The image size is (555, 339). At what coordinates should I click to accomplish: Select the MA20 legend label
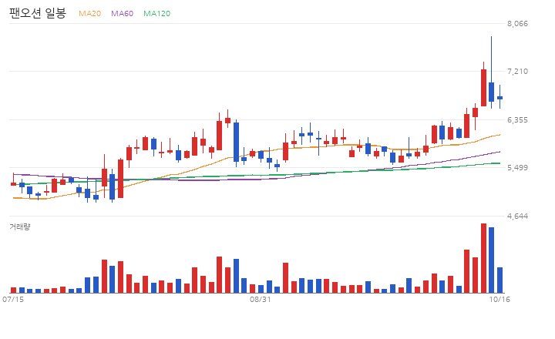tap(89, 13)
